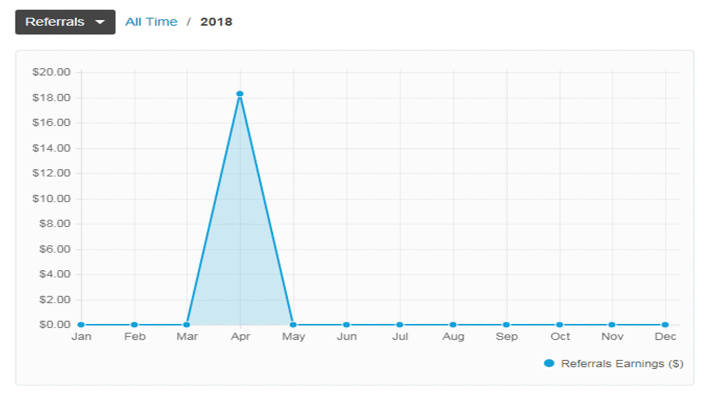Select the Dec data point on the chart
This screenshot has width=712, height=401.
click(x=665, y=325)
